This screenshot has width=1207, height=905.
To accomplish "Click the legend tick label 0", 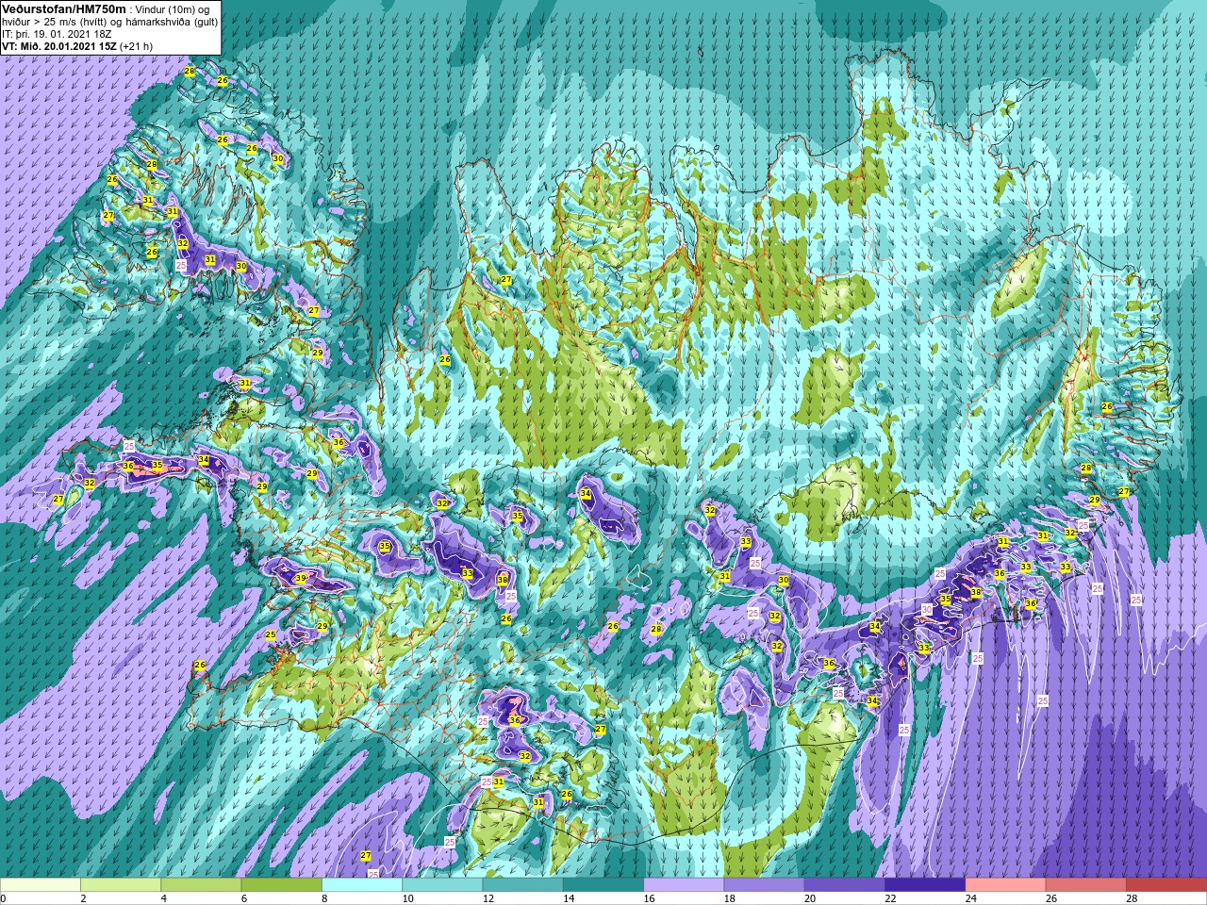I will [x=3, y=898].
